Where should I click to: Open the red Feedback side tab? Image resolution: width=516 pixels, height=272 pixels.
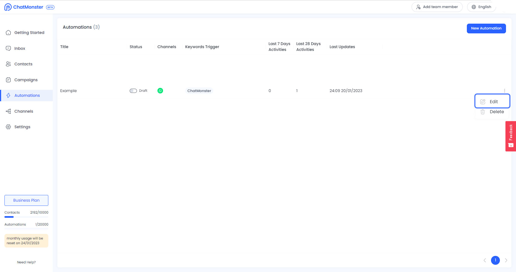pos(510,136)
